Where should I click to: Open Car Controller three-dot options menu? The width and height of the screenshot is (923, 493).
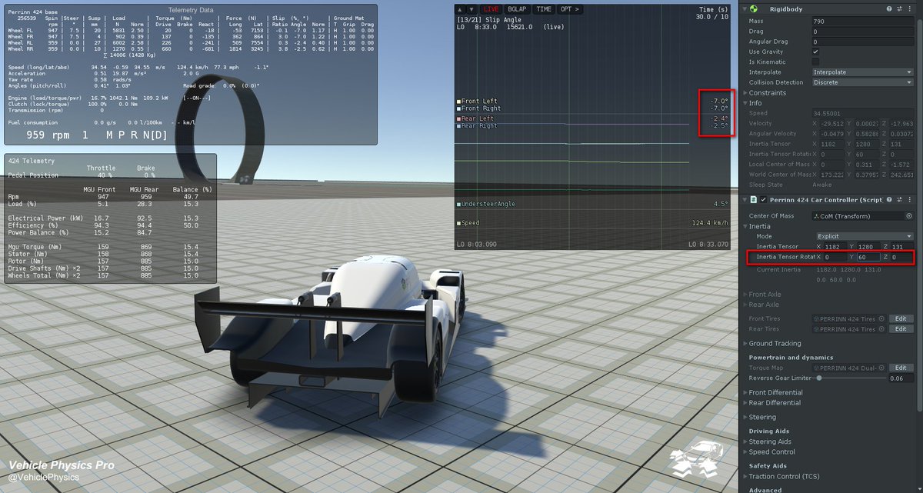[x=908, y=200]
